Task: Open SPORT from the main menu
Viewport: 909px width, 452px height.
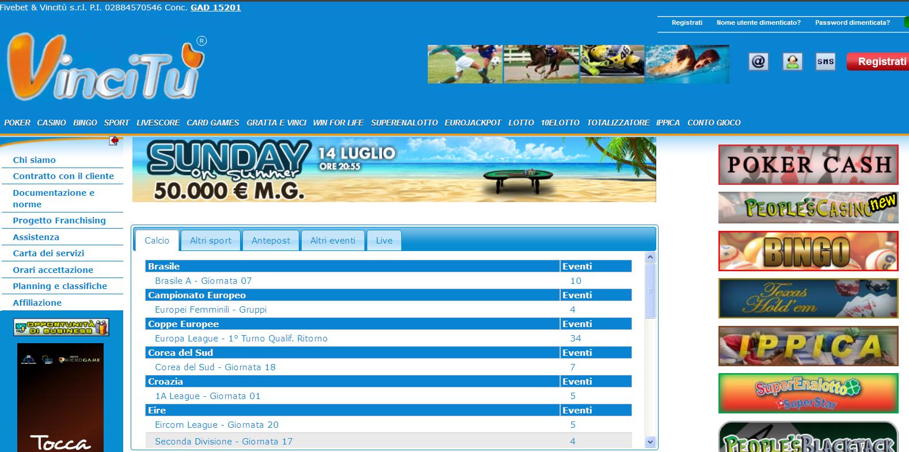Action: tap(117, 123)
